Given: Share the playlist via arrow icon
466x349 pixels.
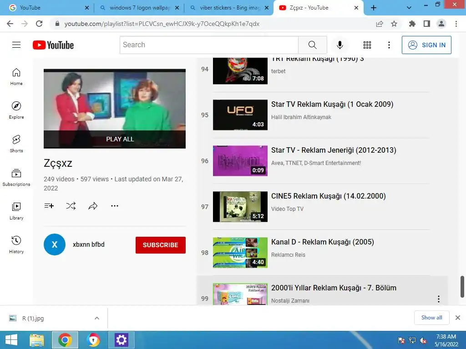Looking at the screenshot, I should tap(93, 206).
